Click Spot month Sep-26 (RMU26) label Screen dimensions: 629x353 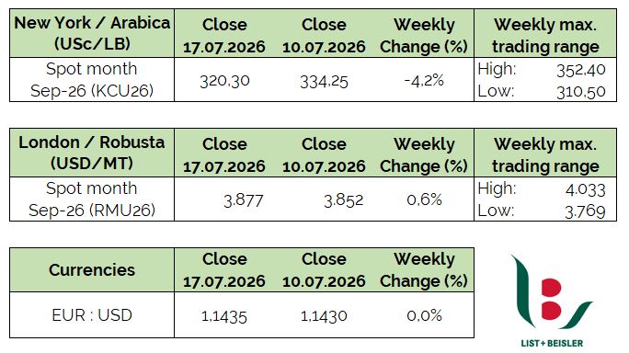tap(92, 199)
